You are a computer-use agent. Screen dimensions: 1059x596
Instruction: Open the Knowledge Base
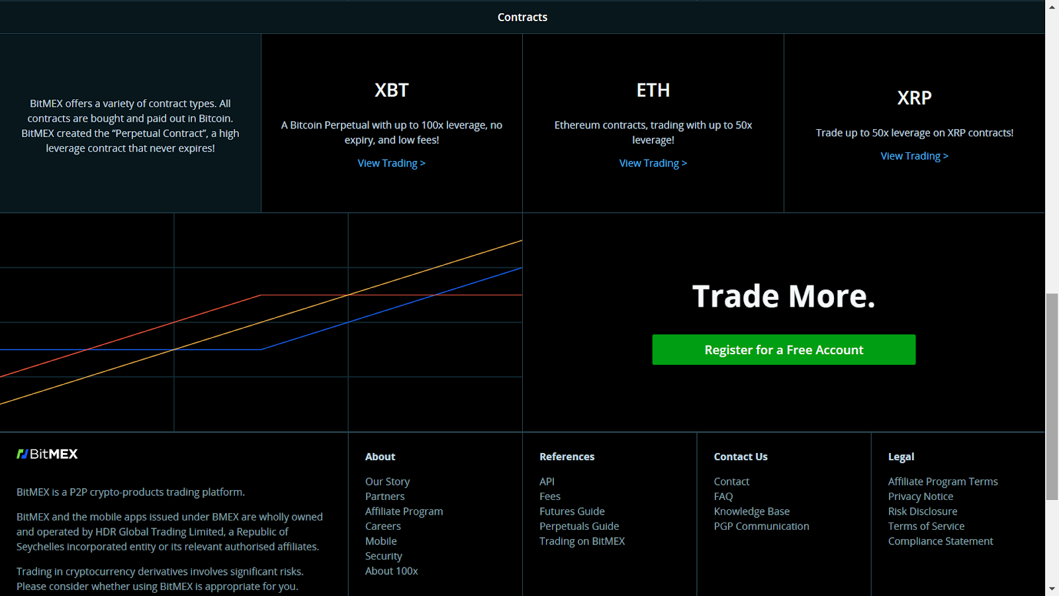pyautogui.click(x=752, y=511)
